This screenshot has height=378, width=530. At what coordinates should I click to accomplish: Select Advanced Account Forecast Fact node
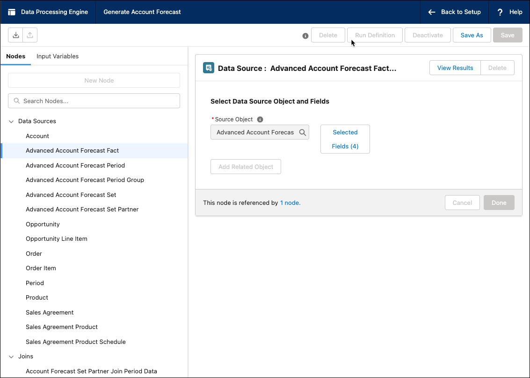94,151
